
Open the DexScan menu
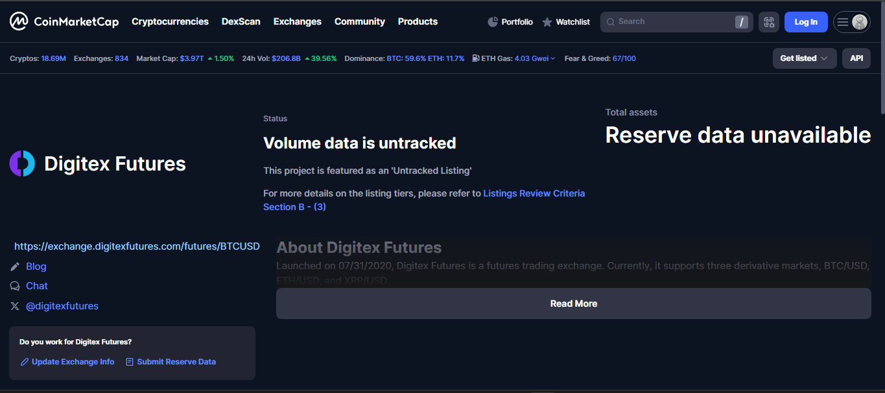click(241, 21)
